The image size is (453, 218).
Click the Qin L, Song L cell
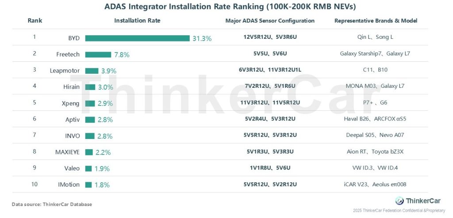pyautogui.click(x=375, y=38)
